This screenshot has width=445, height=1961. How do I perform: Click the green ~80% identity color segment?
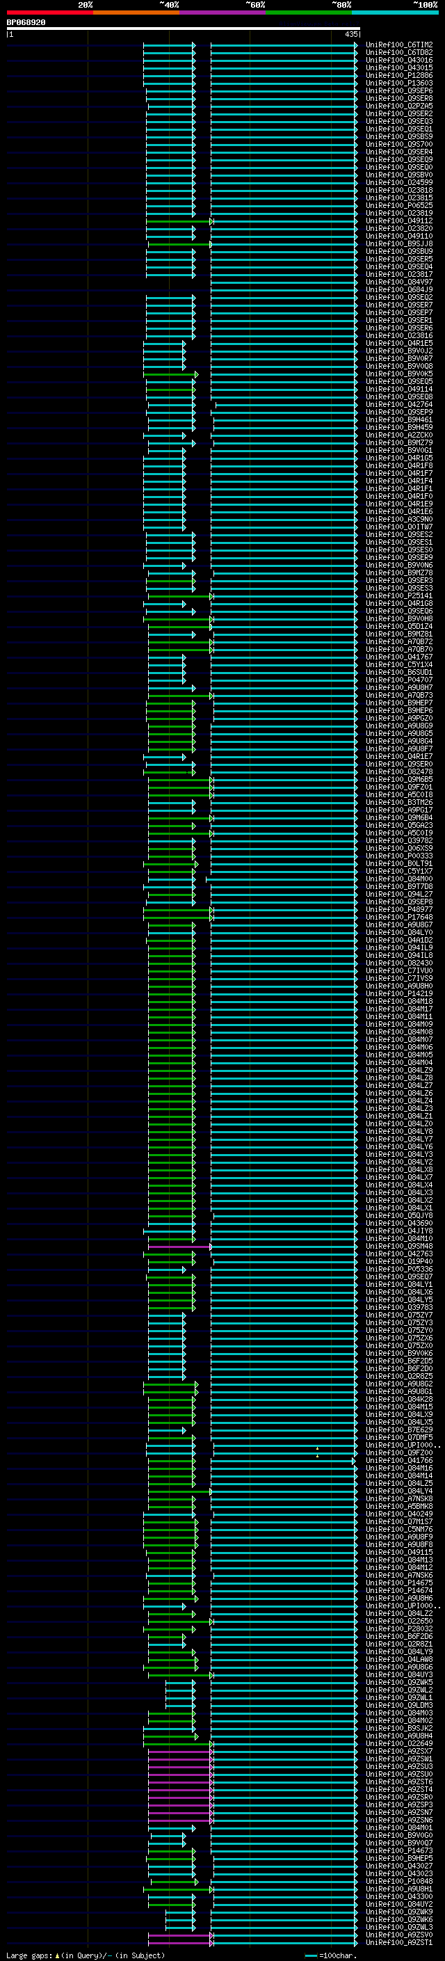coord(309,13)
